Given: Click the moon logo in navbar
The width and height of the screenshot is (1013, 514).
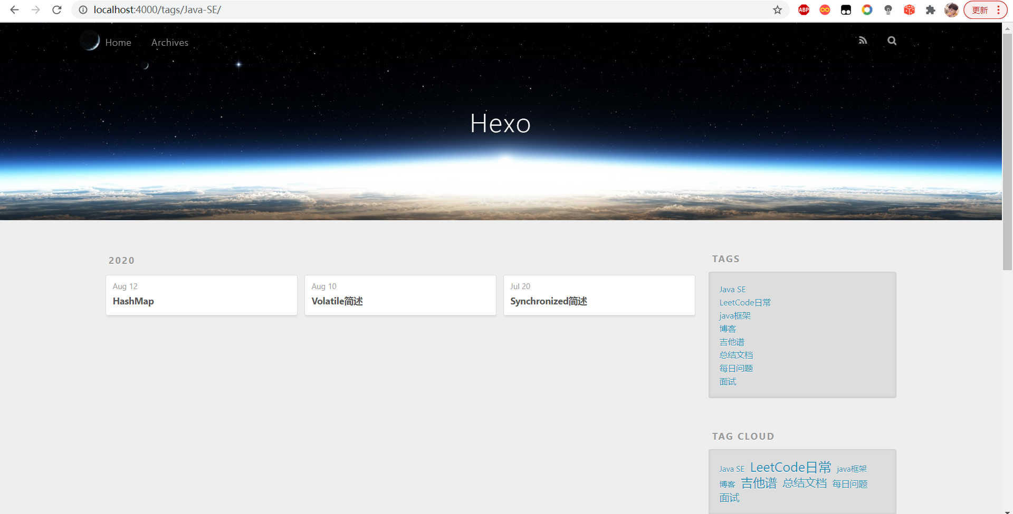Looking at the screenshot, I should (90, 41).
